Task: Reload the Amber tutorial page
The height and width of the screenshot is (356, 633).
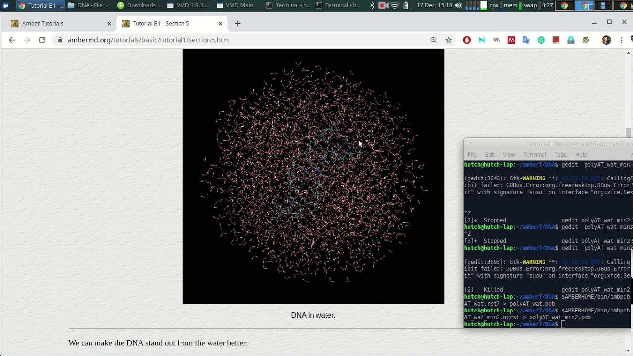Action: pyautogui.click(x=42, y=40)
